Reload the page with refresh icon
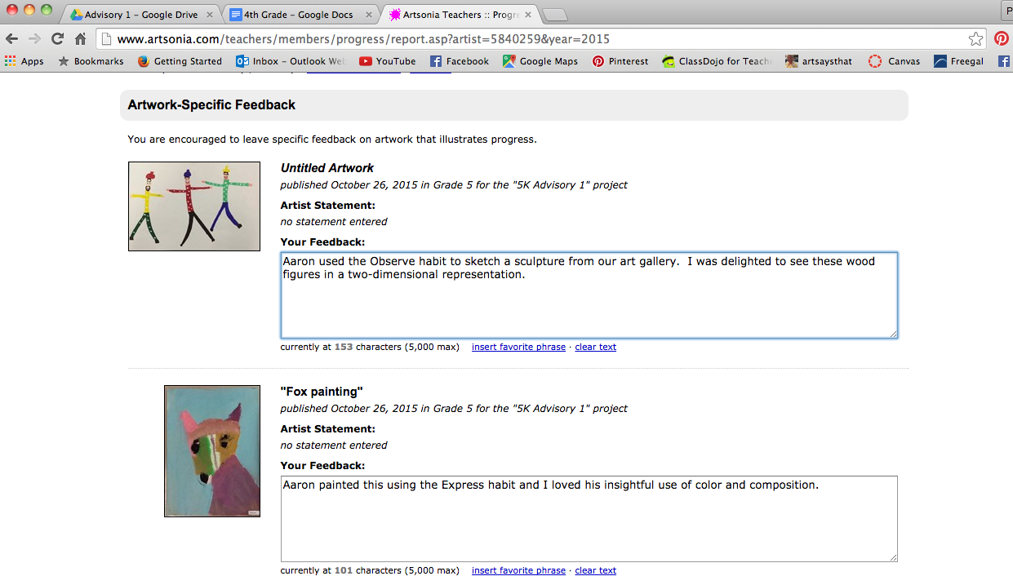Image resolution: width=1013 pixels, height=585 pixels. click(57, 39)
